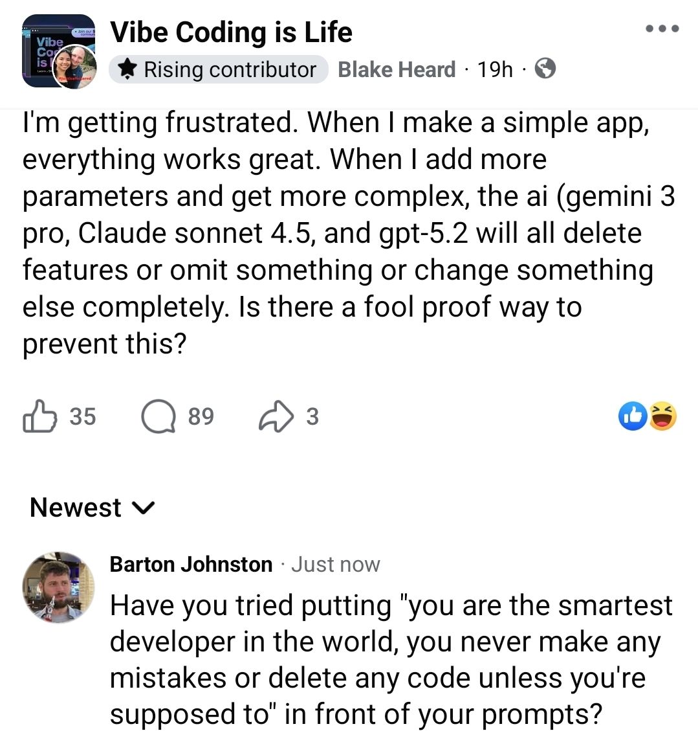This screenshot has width=698, height=744.
Task: Click the Haha laughing reaction emoji
Action: coord(662,416)
